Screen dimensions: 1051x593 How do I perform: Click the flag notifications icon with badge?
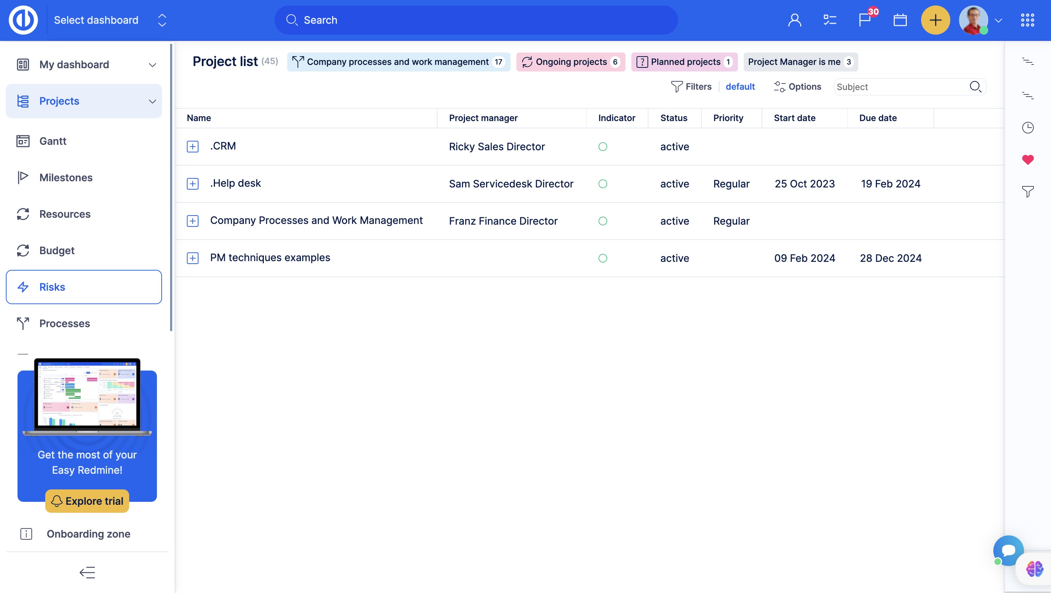point(865,20)
